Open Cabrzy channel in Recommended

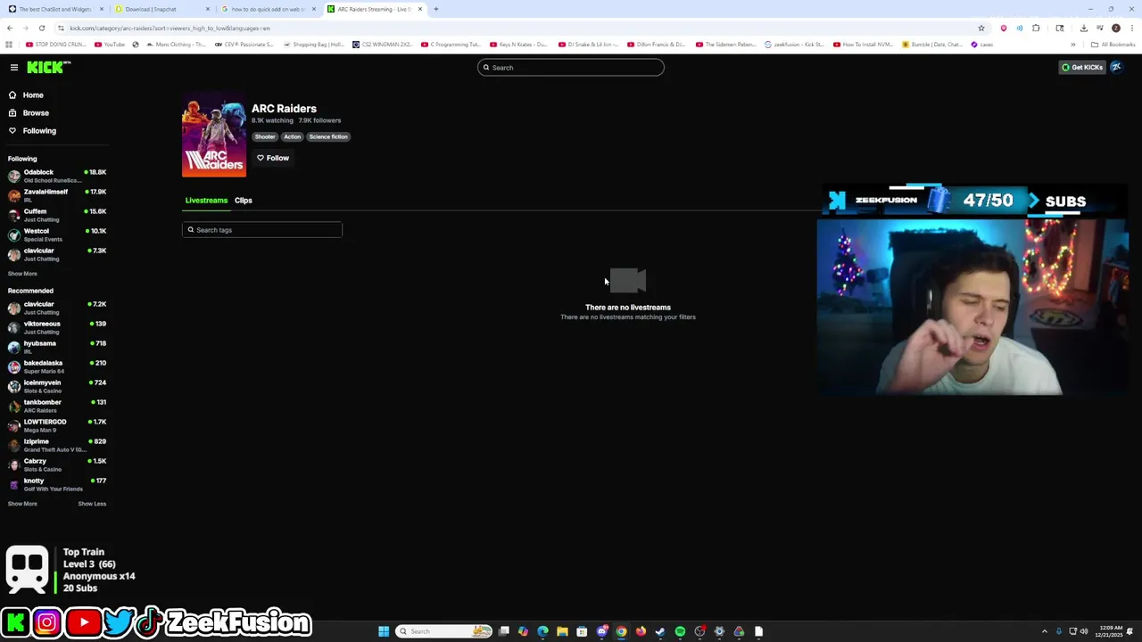coord(57,465)
